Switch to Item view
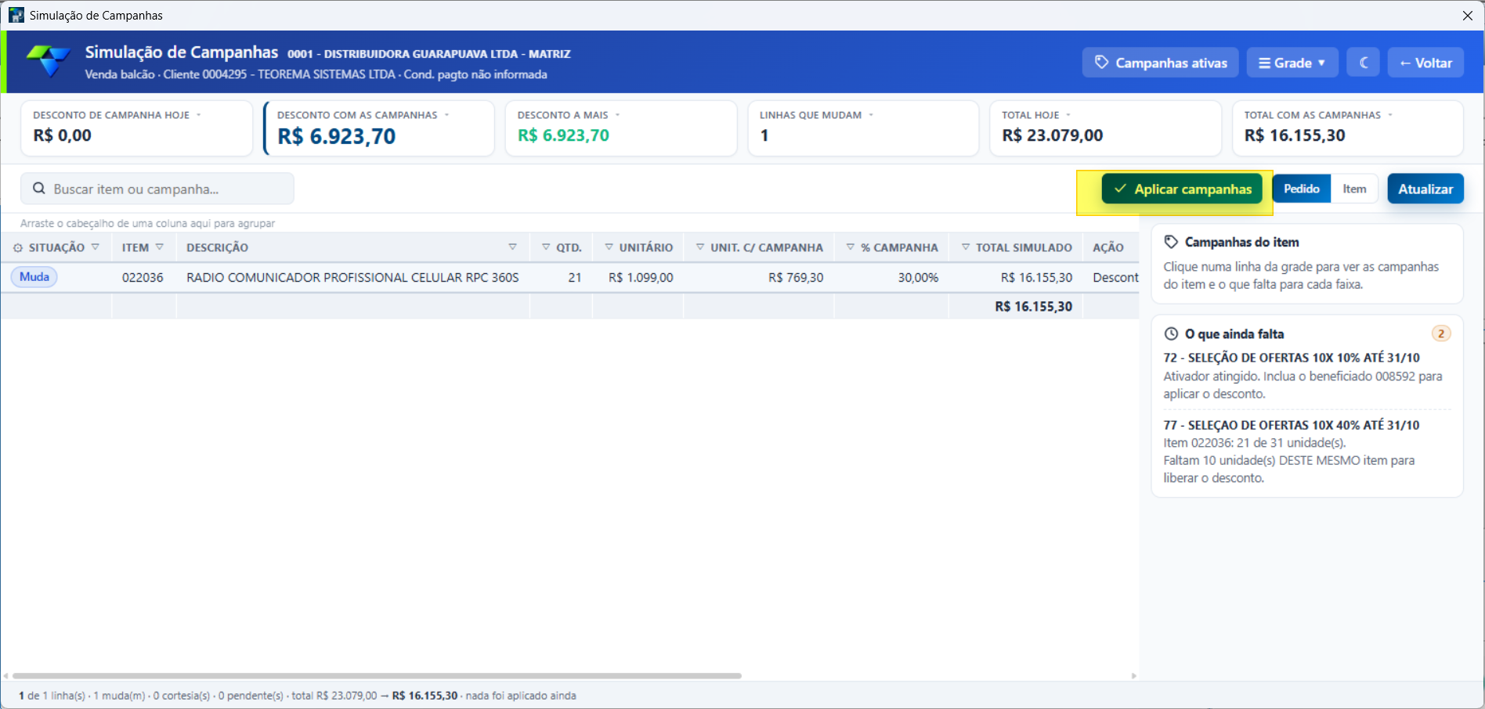The image size is (1485, 709). [x=1354, y=189]
